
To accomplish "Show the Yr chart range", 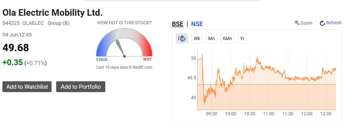I will click(x=242, y=39).
